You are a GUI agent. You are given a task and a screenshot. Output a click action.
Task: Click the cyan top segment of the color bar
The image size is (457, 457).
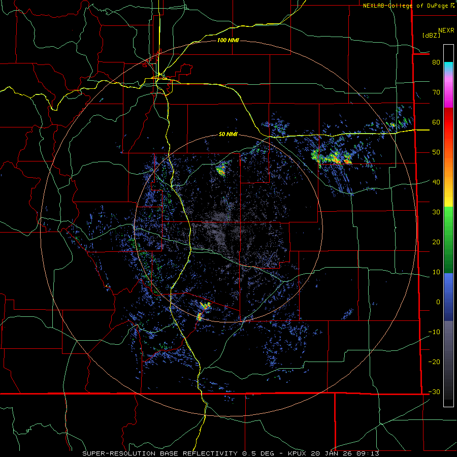[x=448, y=66]
